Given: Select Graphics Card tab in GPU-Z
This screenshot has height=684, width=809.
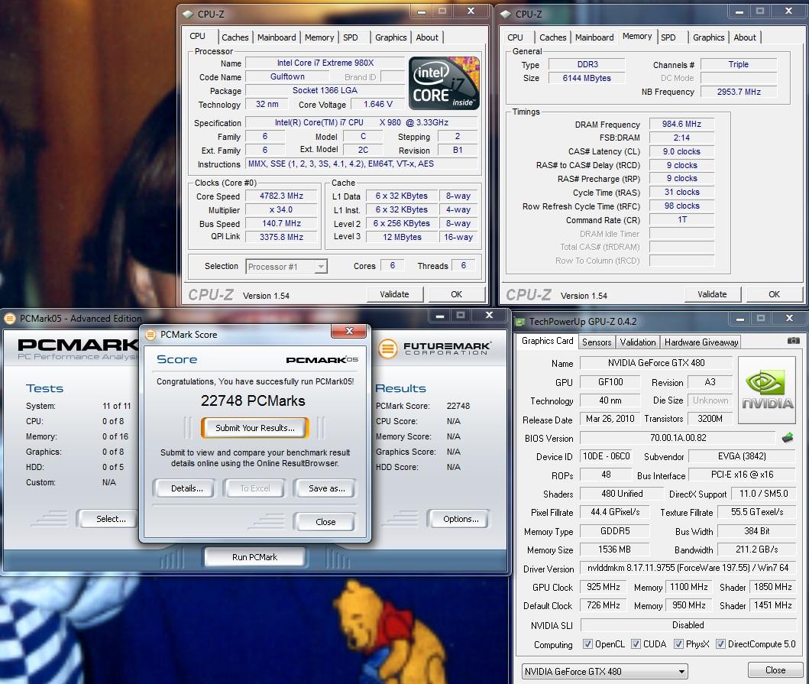Looking at the screenshot, I should (x=547, y=341).
